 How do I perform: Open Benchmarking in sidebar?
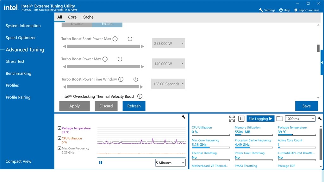(18, 73)
